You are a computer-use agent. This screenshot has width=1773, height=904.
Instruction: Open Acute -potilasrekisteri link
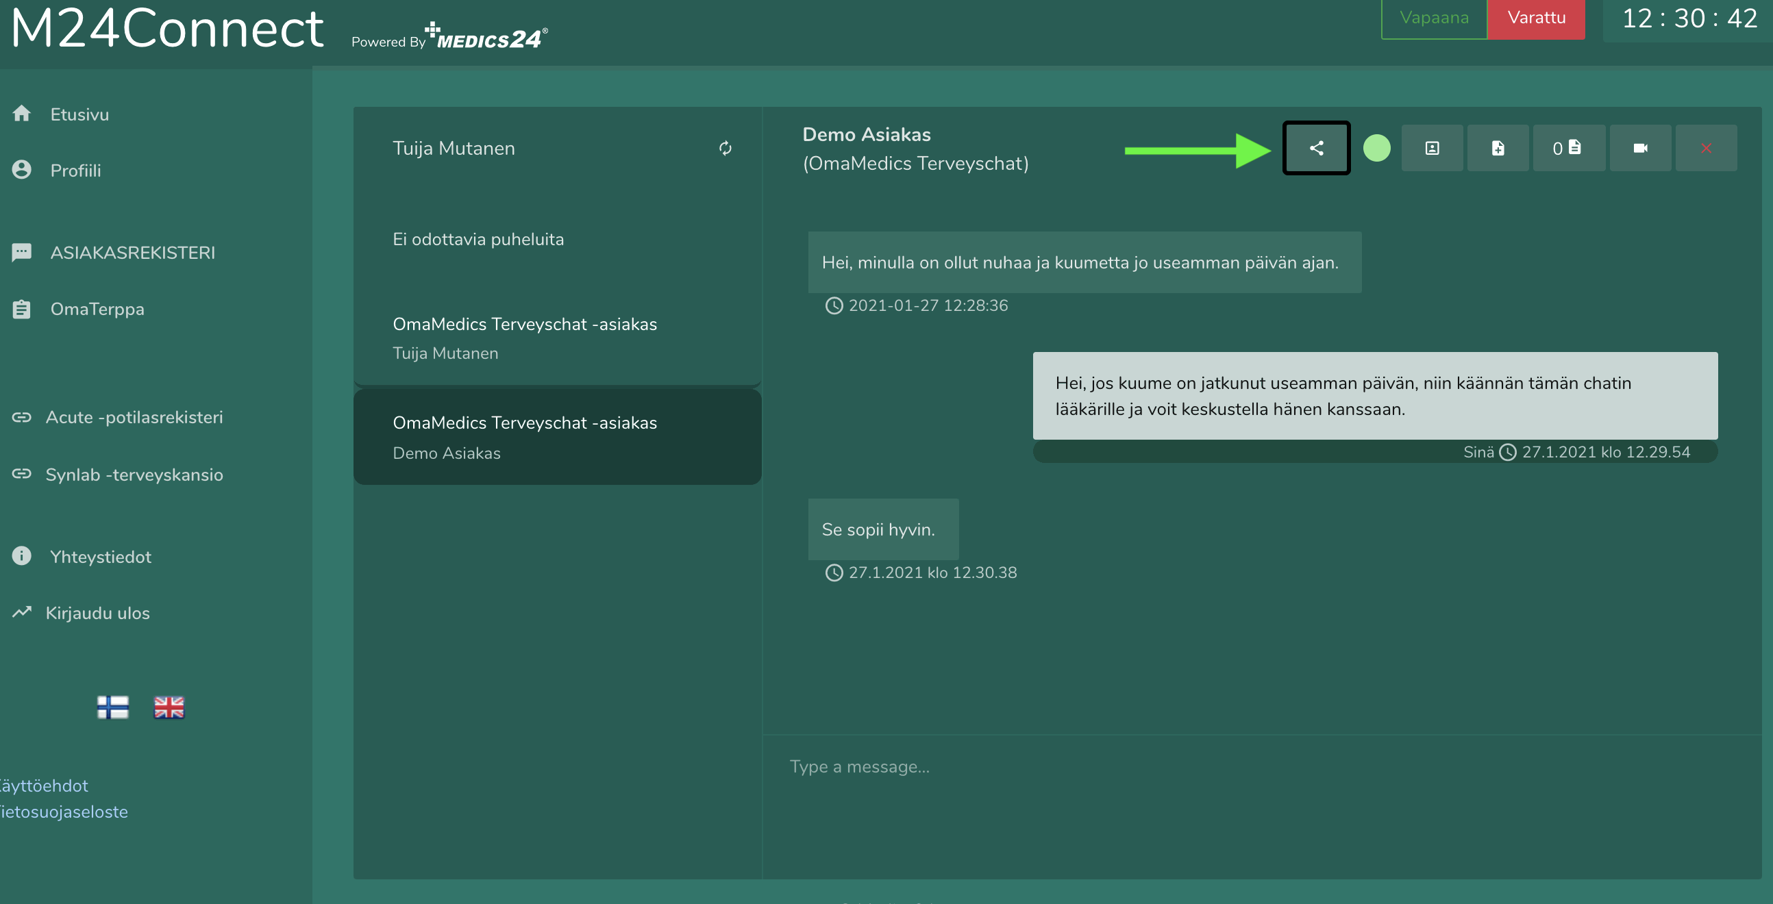click(134, 417)
